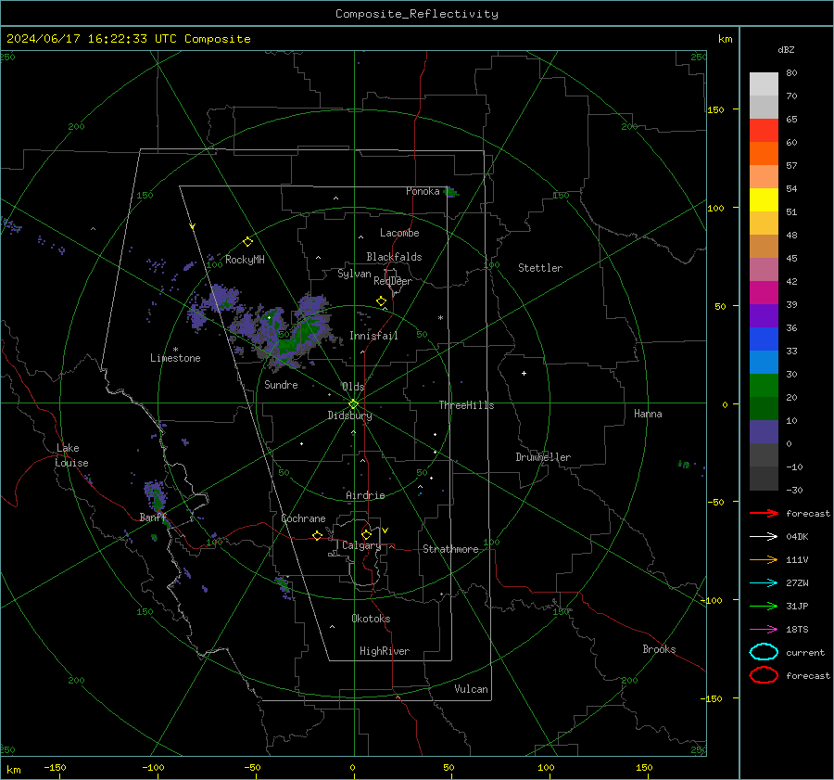Click the Composite_Reflectivity title
Viewport: 834px width, 780px height.
click(417, 14)
